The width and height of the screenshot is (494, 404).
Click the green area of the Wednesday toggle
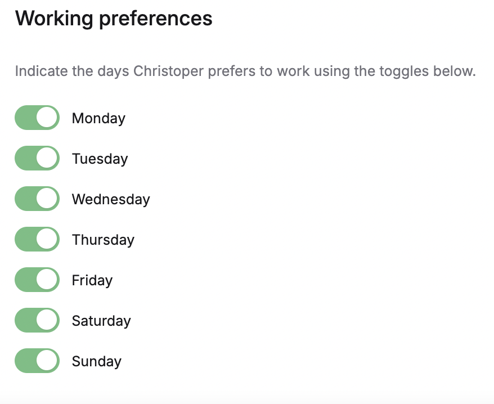(x=27, y=199)
